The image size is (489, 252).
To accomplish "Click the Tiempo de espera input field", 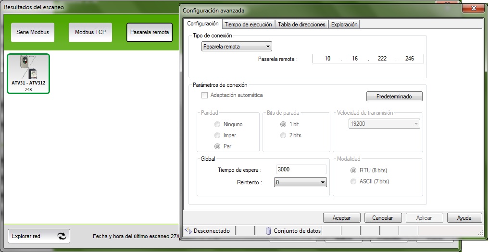I will pyautogui.click(x=301, y=169).
